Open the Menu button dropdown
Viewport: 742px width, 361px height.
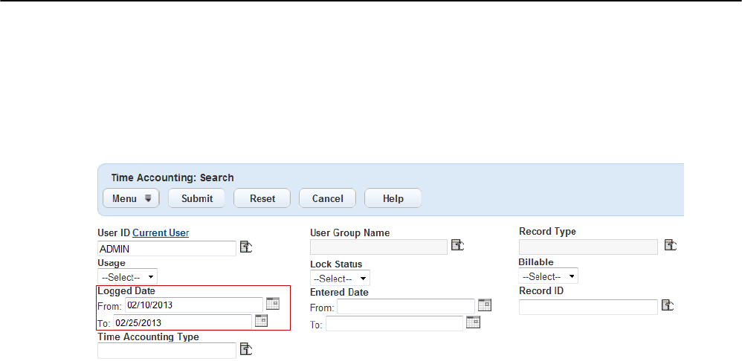point(131,198)
